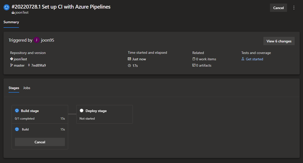
Task: Switch to the Jobs tab
Action: coord(27,88)
